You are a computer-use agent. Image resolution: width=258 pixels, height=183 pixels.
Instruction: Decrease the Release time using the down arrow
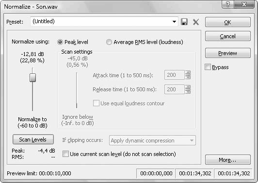click(x=188, y=92)
